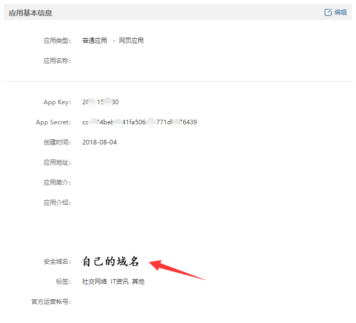Click the 安全域名 label

pos(57,262)
